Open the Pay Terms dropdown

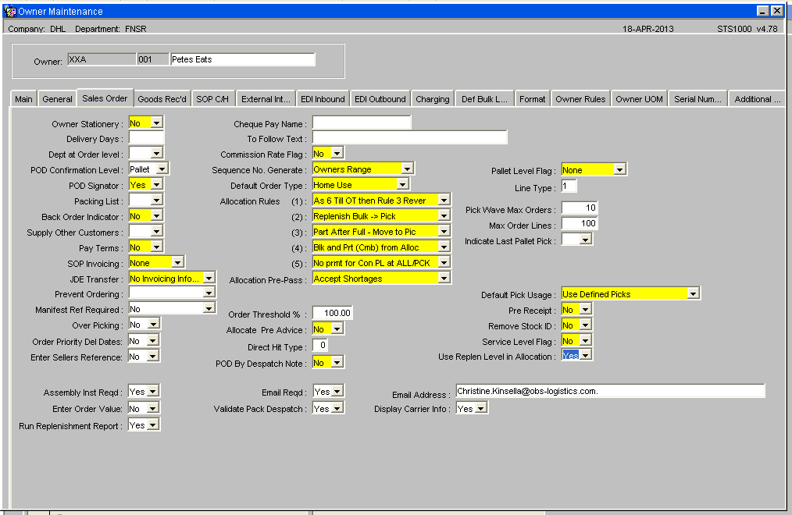[156, 247]
